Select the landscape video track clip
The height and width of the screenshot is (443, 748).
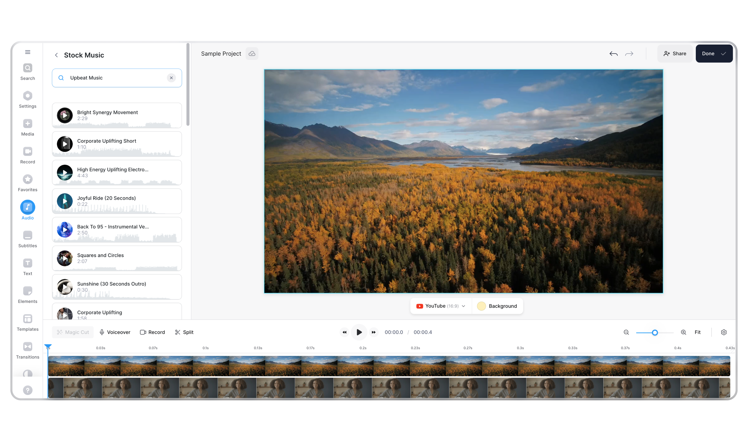(x=389, y=366)
